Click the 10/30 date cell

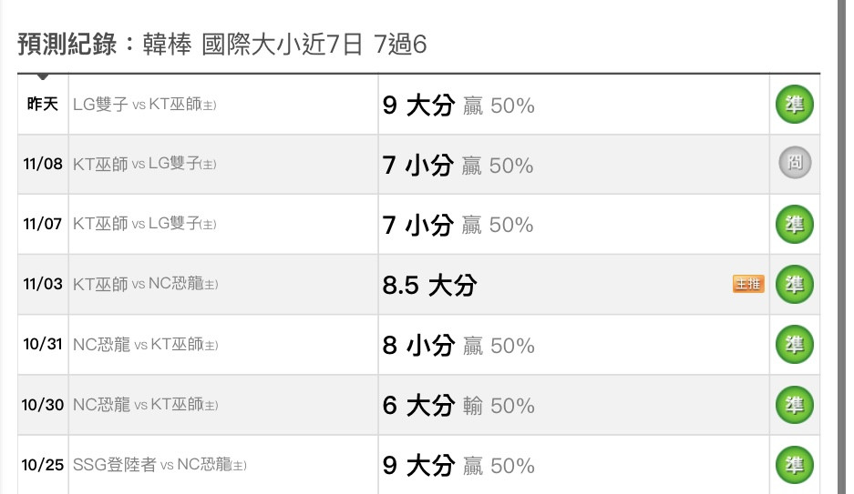click(x=43, y=405)
